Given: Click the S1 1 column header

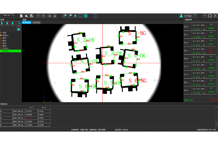Looking at the screenshot, I should coord(31,107).
